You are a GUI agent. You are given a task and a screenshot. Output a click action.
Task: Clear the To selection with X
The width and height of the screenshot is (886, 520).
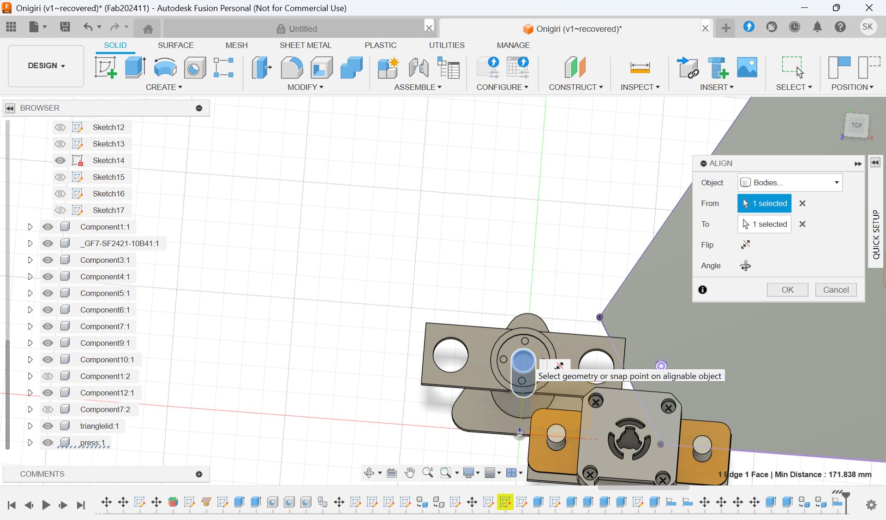[x=802, y=224]
